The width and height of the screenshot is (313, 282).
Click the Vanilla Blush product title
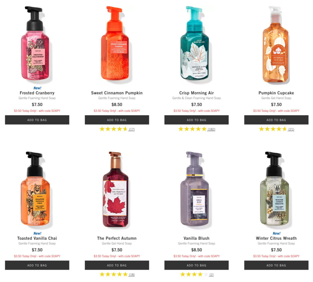point(197,238)
